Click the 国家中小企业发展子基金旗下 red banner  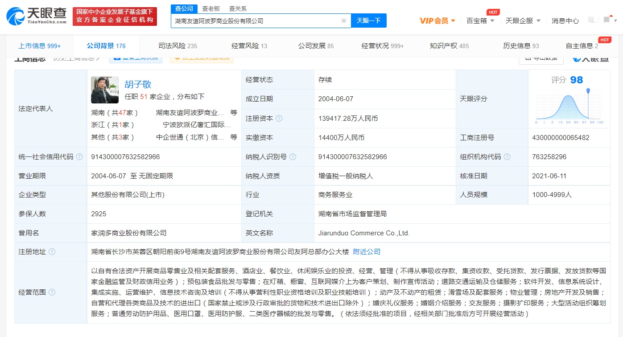[x=115, y=16]
